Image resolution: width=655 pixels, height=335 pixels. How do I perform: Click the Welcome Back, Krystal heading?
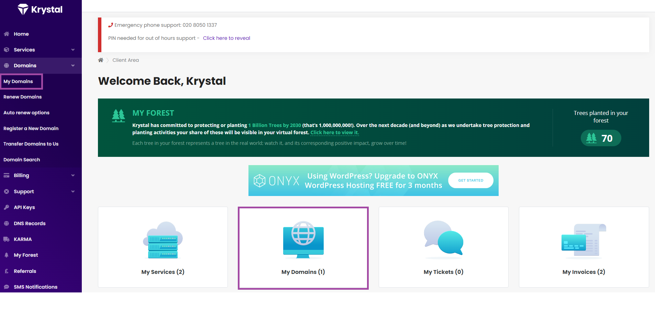tap(162, 81)
